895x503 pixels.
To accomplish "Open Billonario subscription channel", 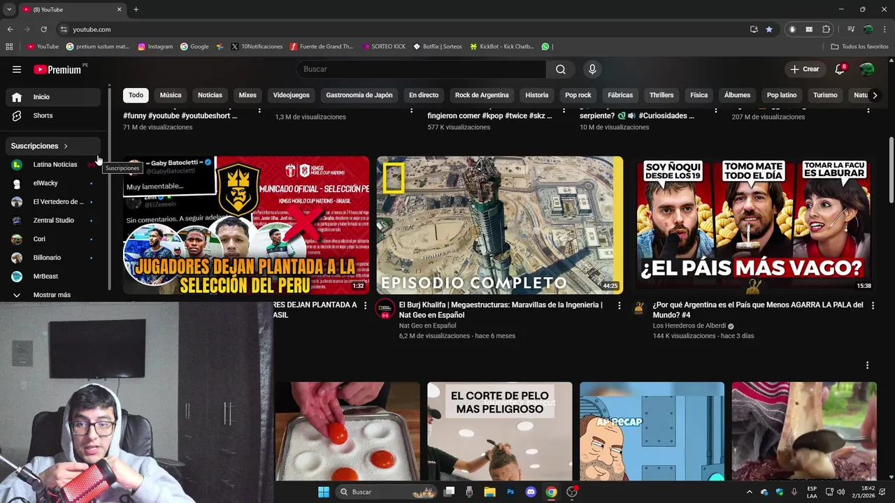I will tap(53, 258).
